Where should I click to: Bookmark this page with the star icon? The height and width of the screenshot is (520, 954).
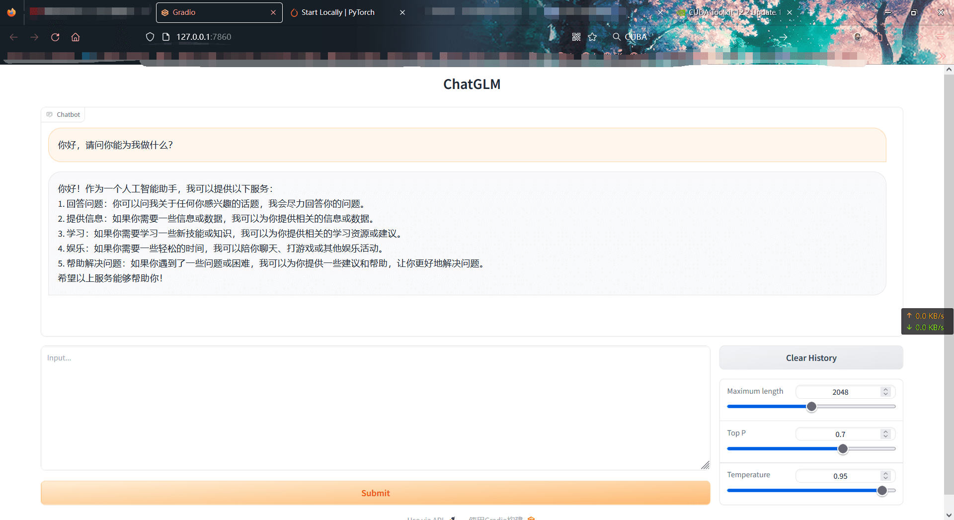[592, 37]
